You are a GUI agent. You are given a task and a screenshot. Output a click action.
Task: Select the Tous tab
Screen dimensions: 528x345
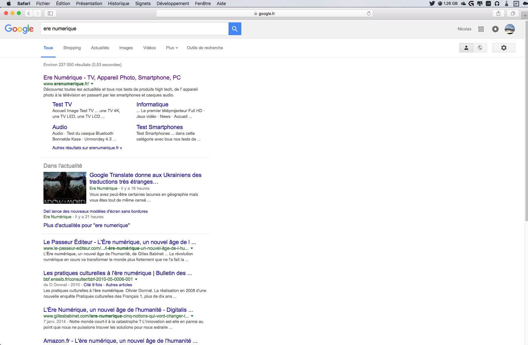click(x=48, y=48)
